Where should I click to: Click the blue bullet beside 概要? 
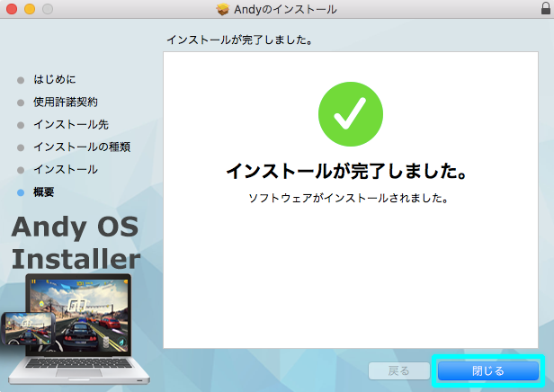21,192
